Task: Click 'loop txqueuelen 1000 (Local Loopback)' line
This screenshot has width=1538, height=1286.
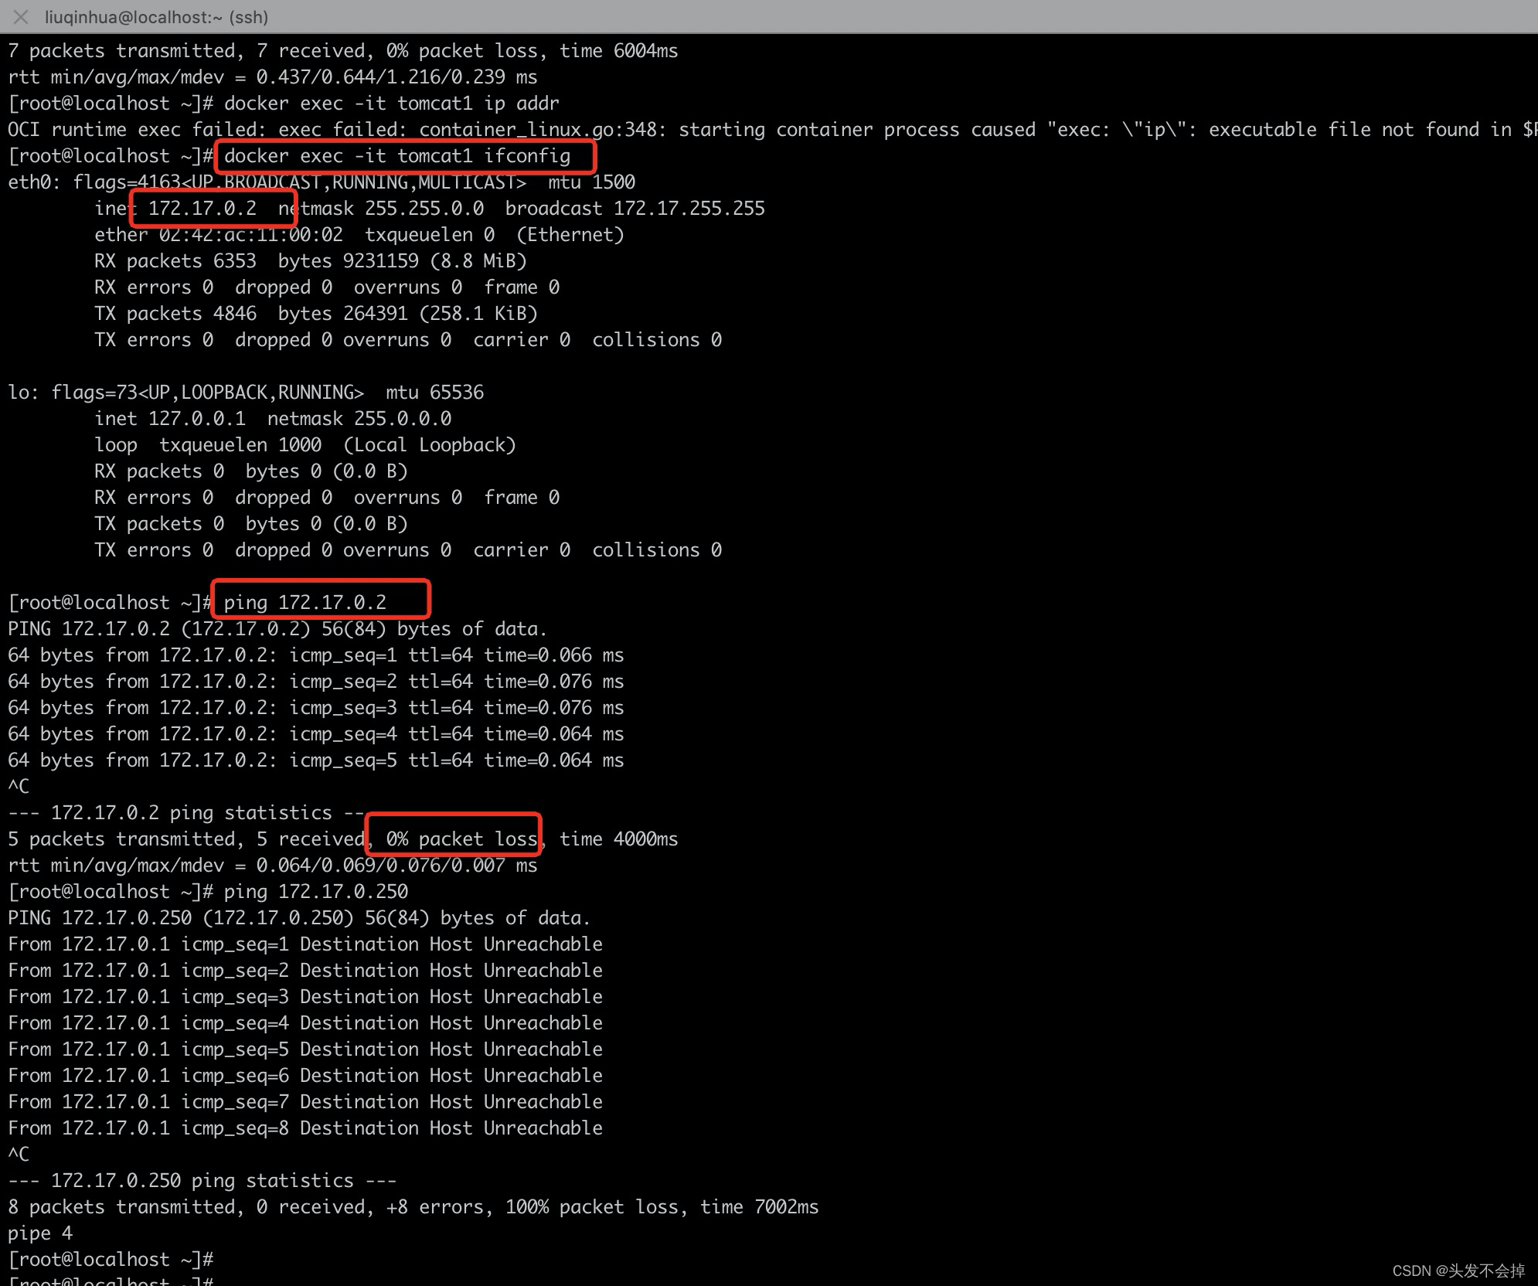Action: tap(305, 445)
